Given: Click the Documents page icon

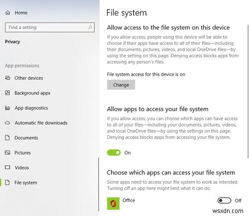Looking at the screenshot, I should (7, 138).
